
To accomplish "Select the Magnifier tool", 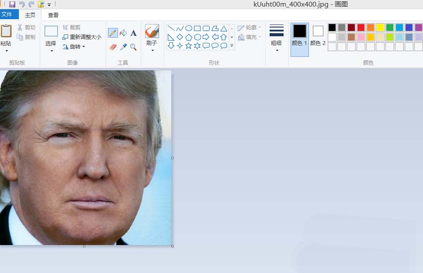I will (133, 47).
